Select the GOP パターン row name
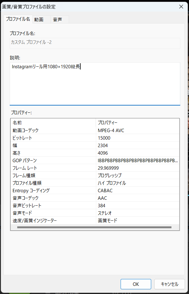The height and width of the screenshot is (294, 189). [x=24, y=161]
